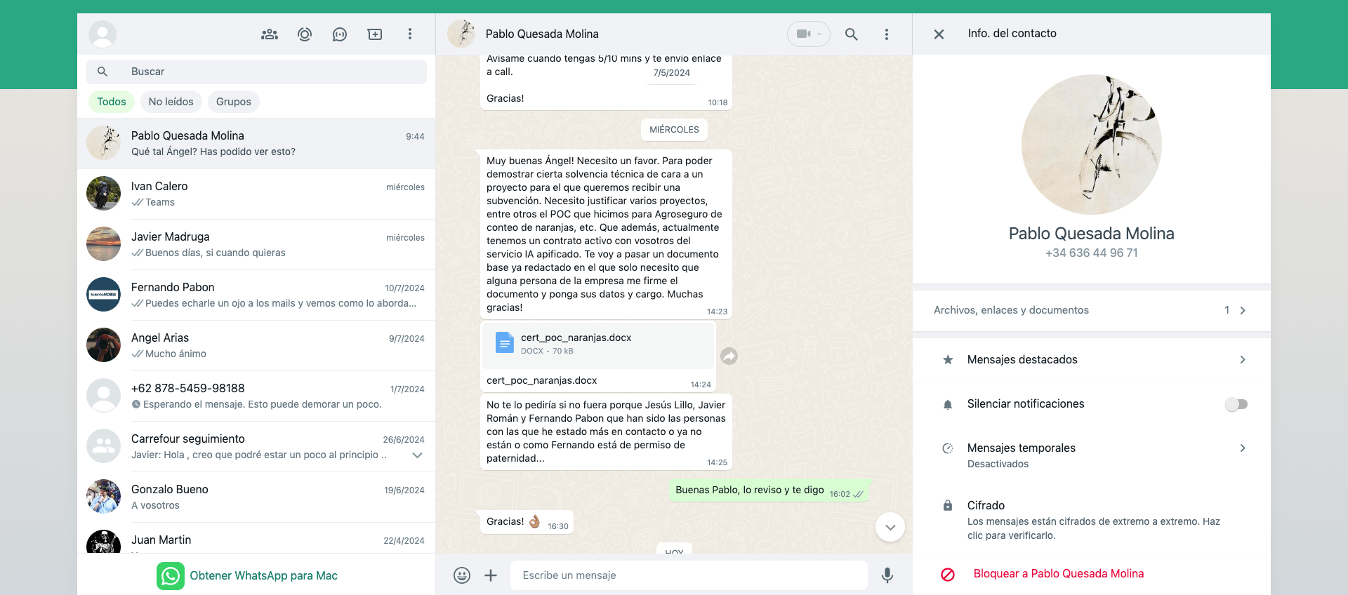Open the Communities icon in sidebar header
The width and height of the screenshot is (1348, 595).
coord(270,34)
